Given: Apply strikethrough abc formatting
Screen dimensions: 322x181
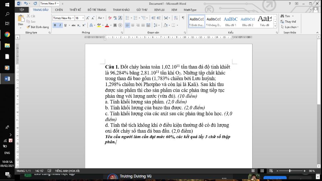Looking at the screenshot, I should (x=73, y=25).
